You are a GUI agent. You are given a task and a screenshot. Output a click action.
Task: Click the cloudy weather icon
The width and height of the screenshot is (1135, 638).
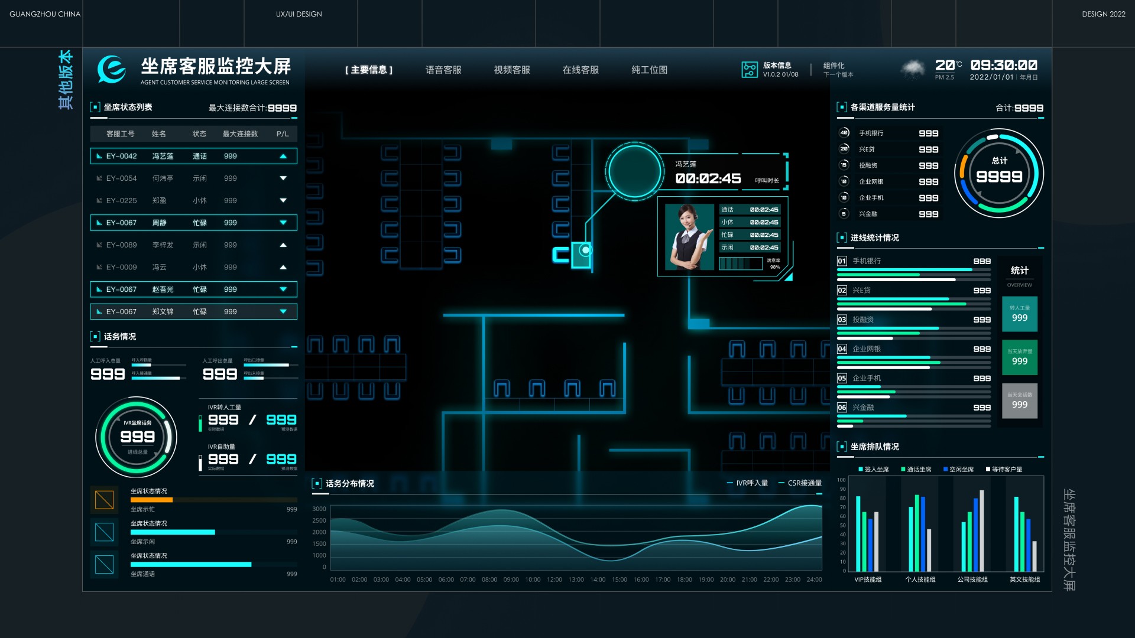point(912,70)
